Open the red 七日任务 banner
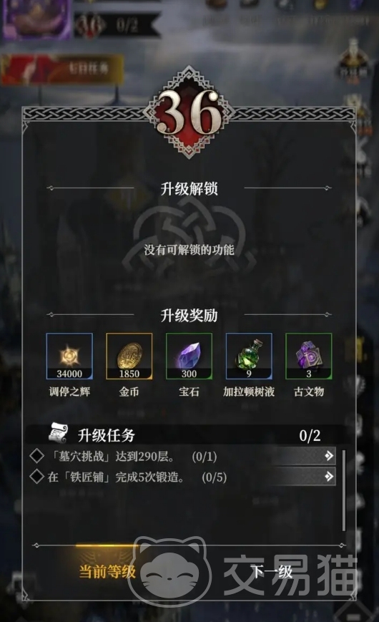 coord(62,69)
